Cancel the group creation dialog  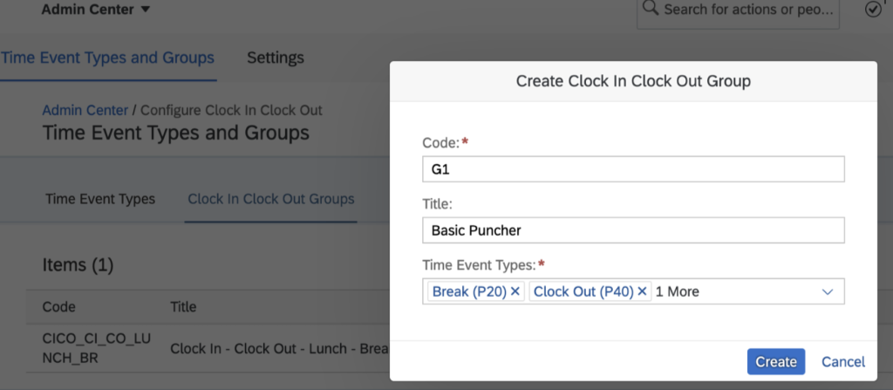point(843,361)
